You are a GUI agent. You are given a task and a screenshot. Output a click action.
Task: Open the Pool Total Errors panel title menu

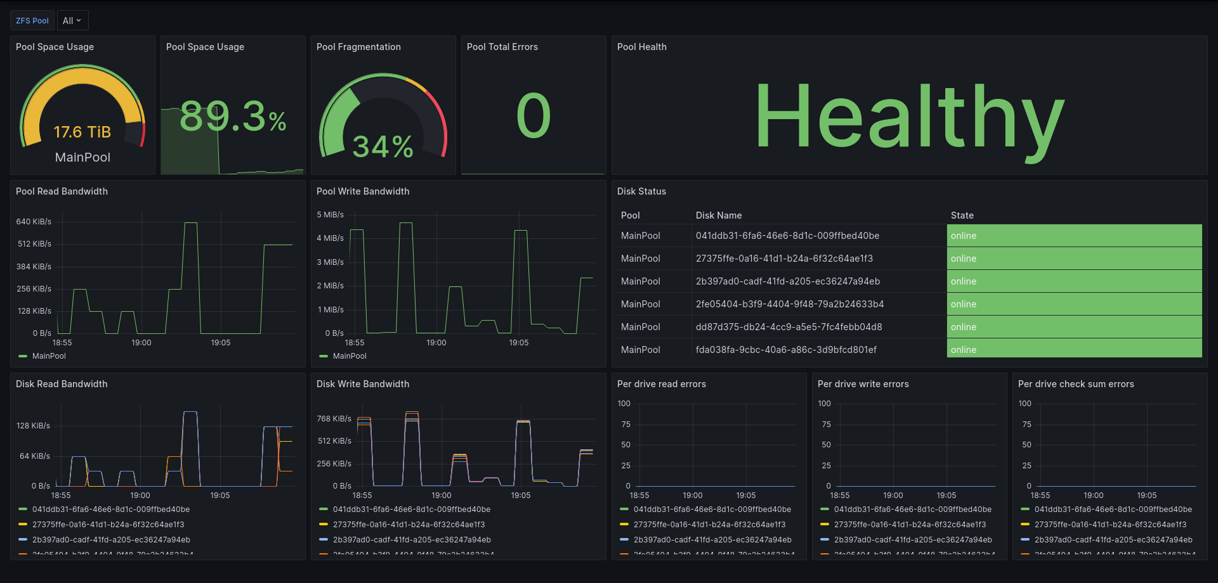click(502, 47)
